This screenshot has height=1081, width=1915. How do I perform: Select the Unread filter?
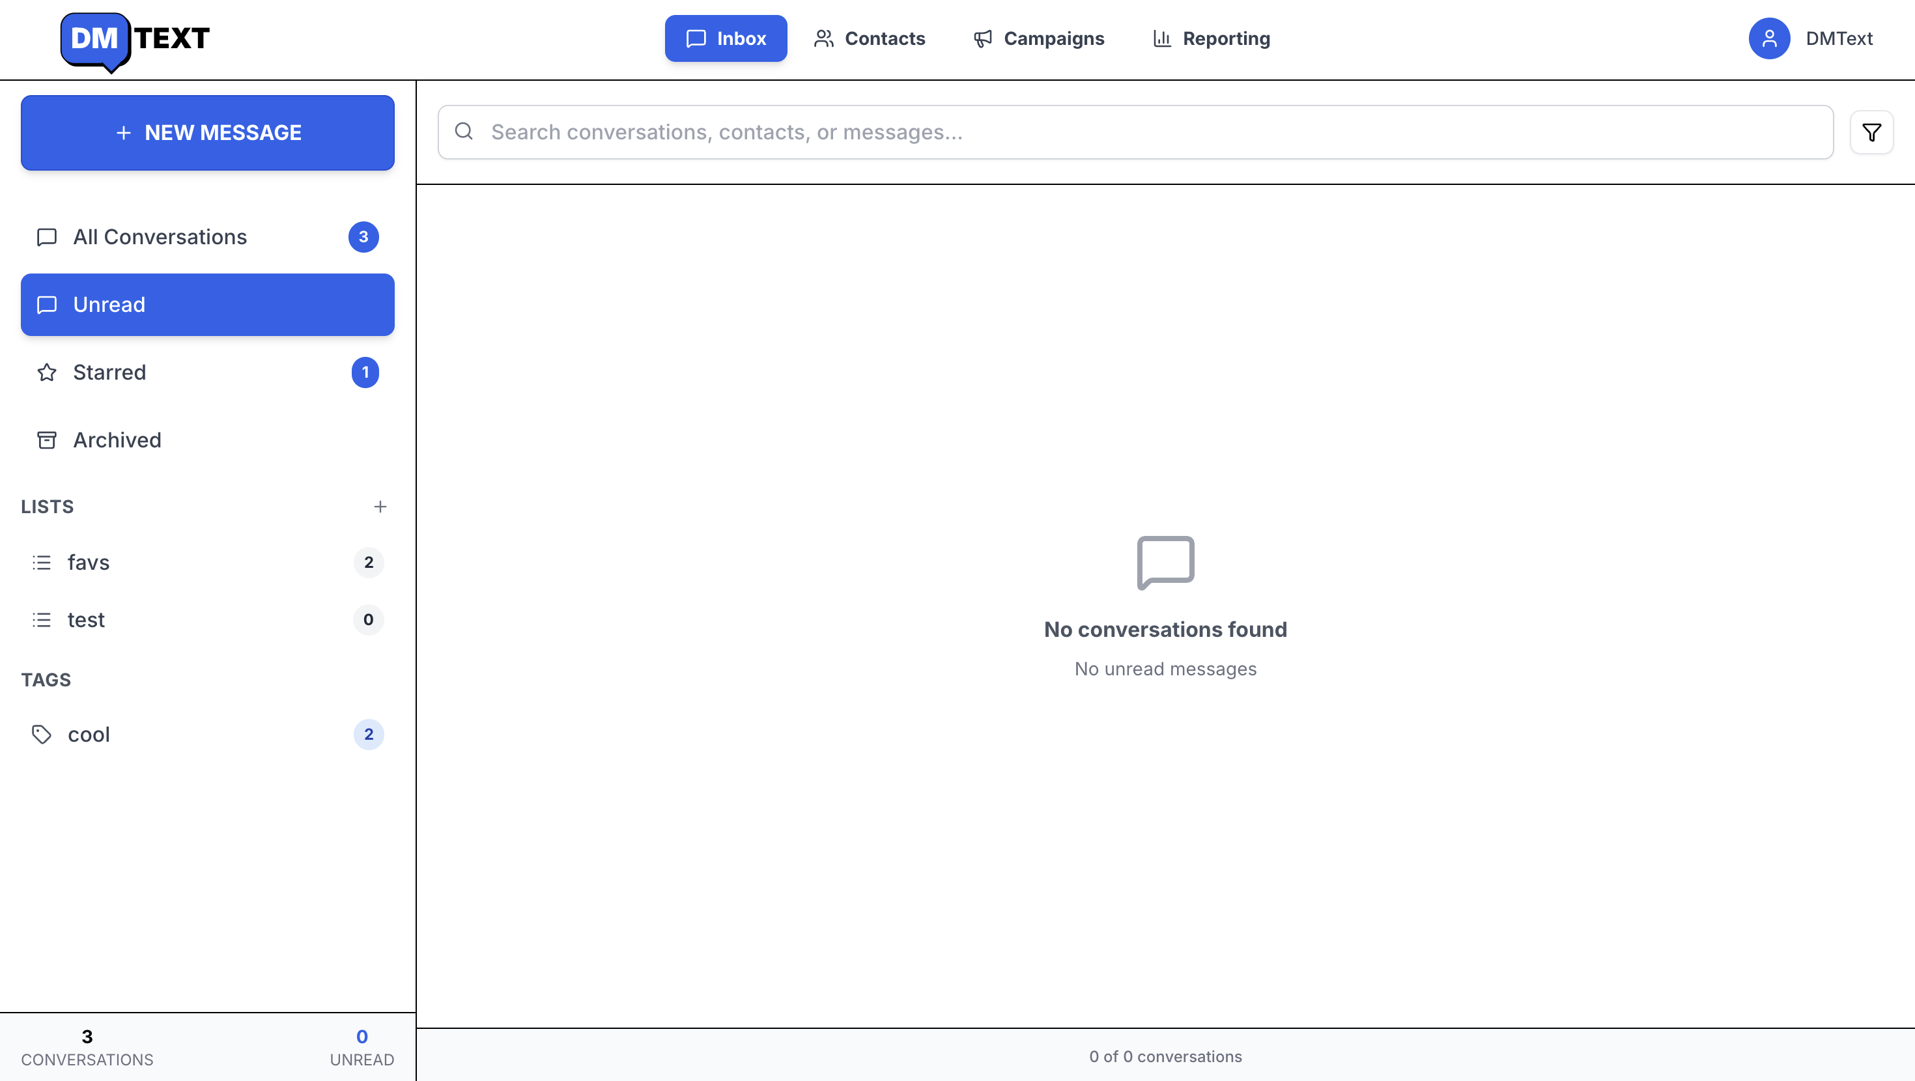coord(207,305)
